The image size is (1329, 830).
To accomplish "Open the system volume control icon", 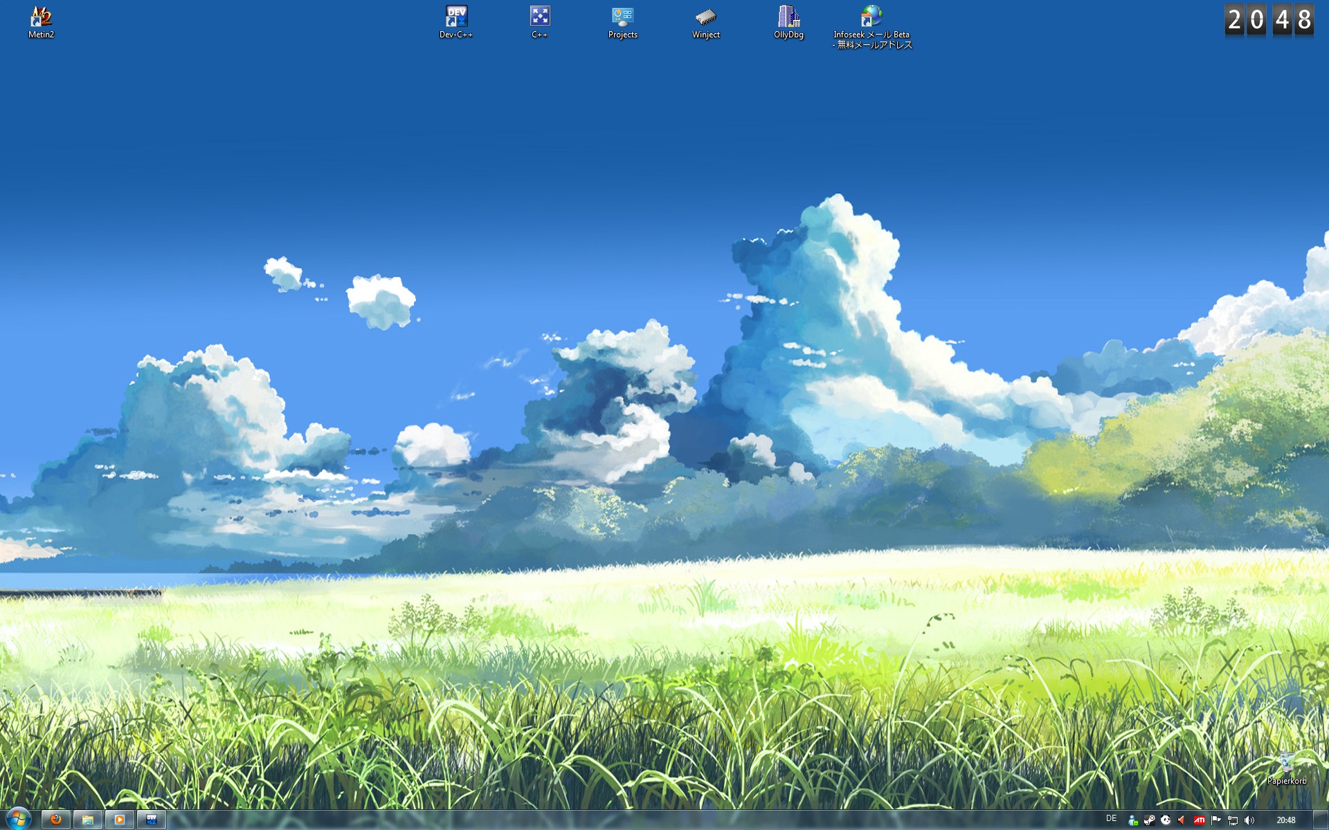I will pyautogui.click(x=1249, y=820).
